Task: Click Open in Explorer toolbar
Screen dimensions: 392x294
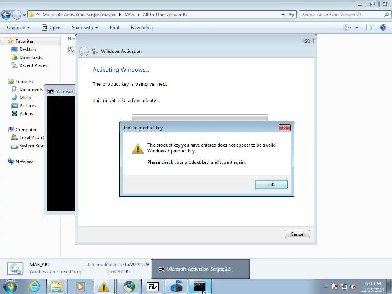Action: 51,28
